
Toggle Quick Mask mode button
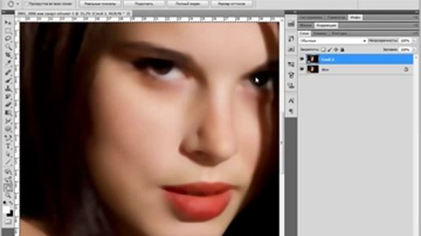8,222
